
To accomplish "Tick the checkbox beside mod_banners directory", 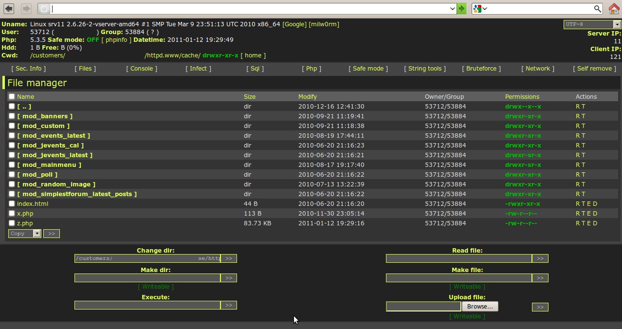I will coord(11,116).
